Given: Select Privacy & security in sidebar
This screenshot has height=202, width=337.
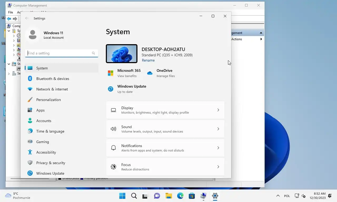Looking at the screenshot, I should click(62, 163).
